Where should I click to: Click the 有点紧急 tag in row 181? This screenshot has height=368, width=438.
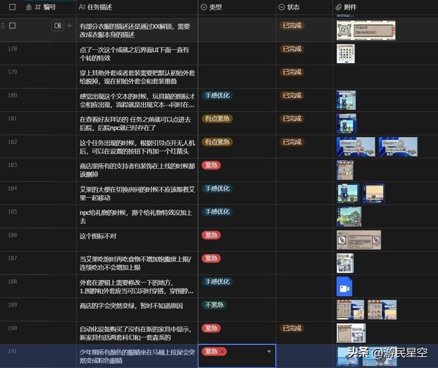217,119
